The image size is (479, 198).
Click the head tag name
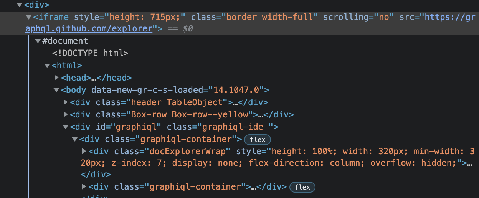pyautogui.click(x=76, y=78)
